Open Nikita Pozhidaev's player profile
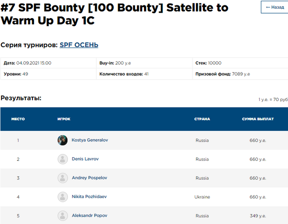The width and height of the screenshot is (288, 224). click(x=89, y=197)
